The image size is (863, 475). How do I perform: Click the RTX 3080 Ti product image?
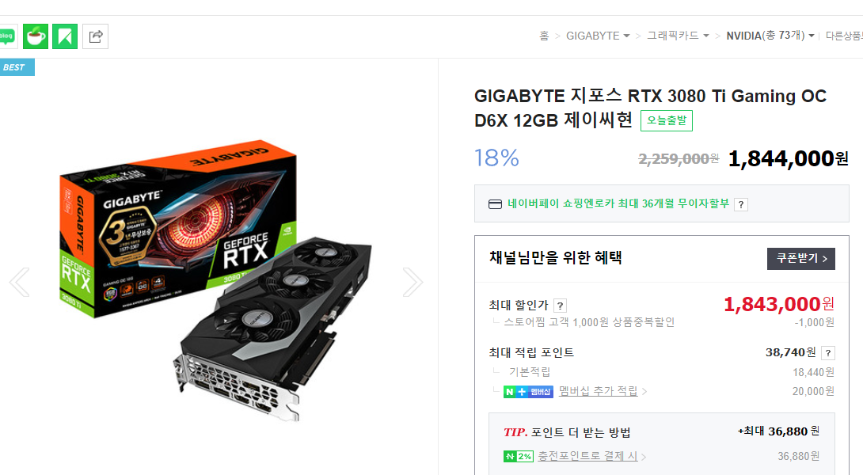pyautogui.click(x=215, y=281)
